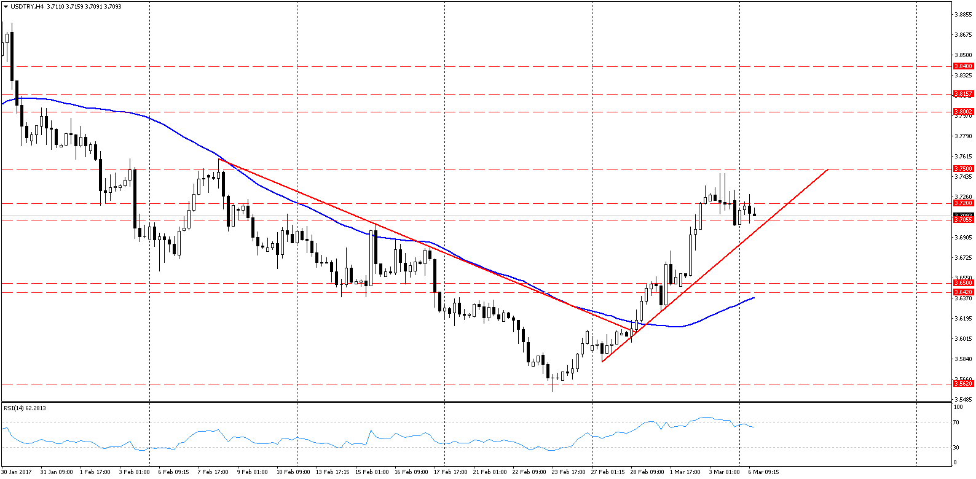Screen dimensions: 976x479
Task: Click the RSI scale value 70
Action: pyautogui.click(x=956, y=423)
